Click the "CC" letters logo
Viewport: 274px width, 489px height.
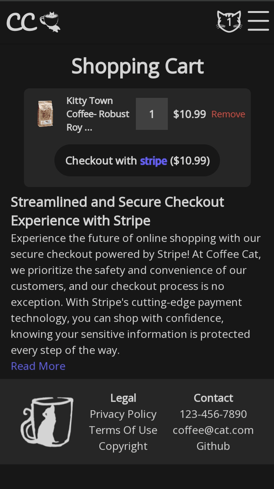click(x=21, y=22)
